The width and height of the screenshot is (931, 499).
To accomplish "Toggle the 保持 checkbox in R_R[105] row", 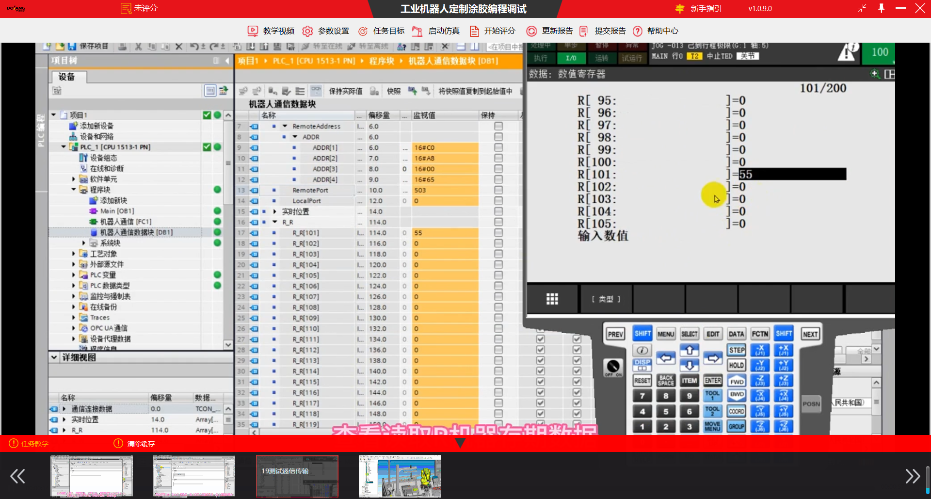I will (x=498, y=275).
